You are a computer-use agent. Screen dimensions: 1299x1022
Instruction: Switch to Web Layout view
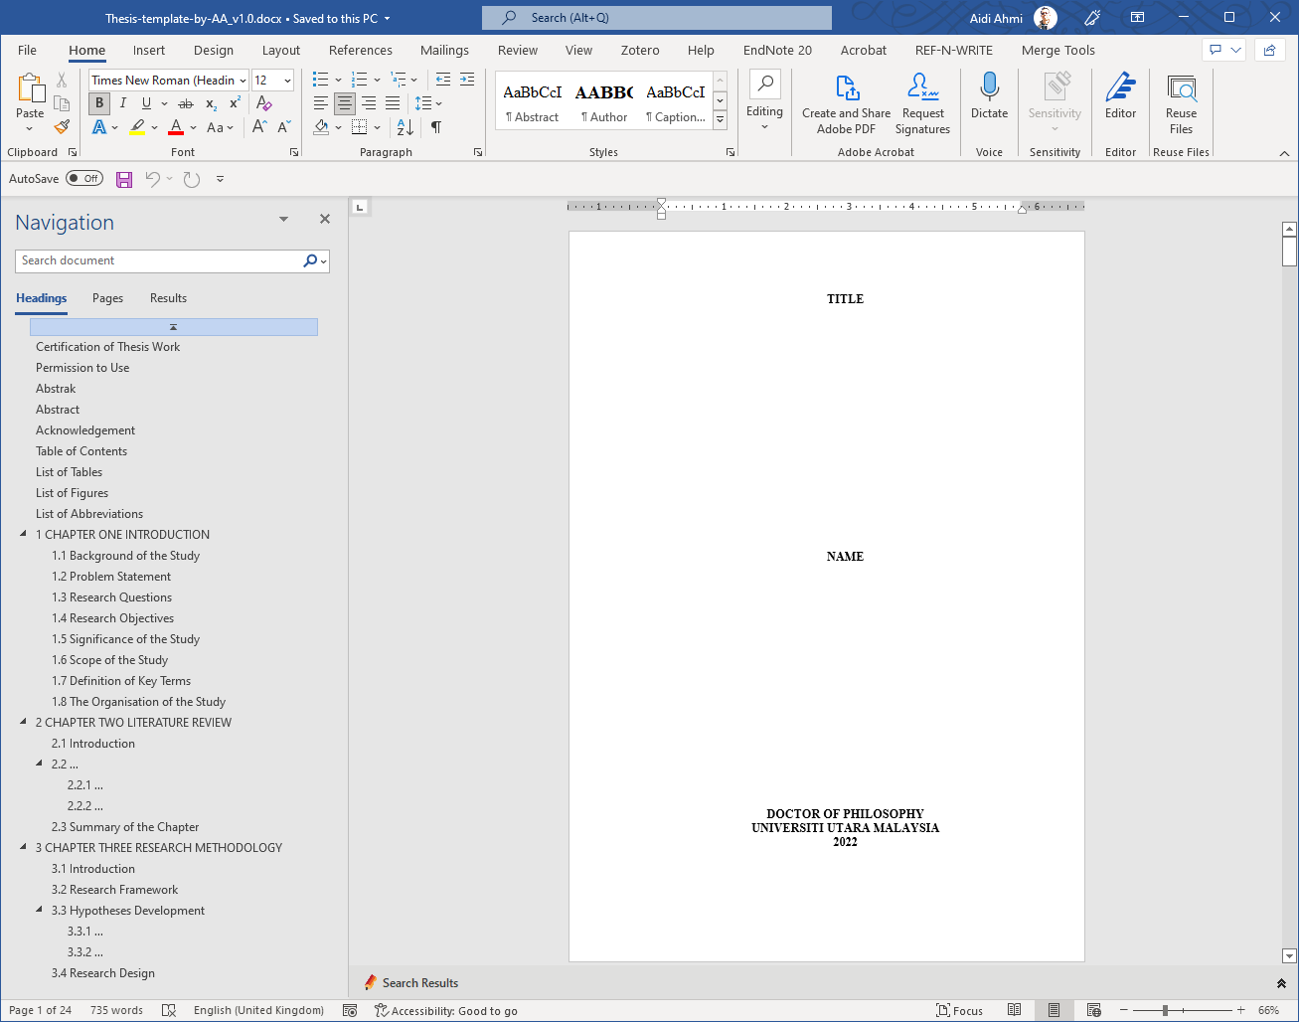pos(1093,1010)
